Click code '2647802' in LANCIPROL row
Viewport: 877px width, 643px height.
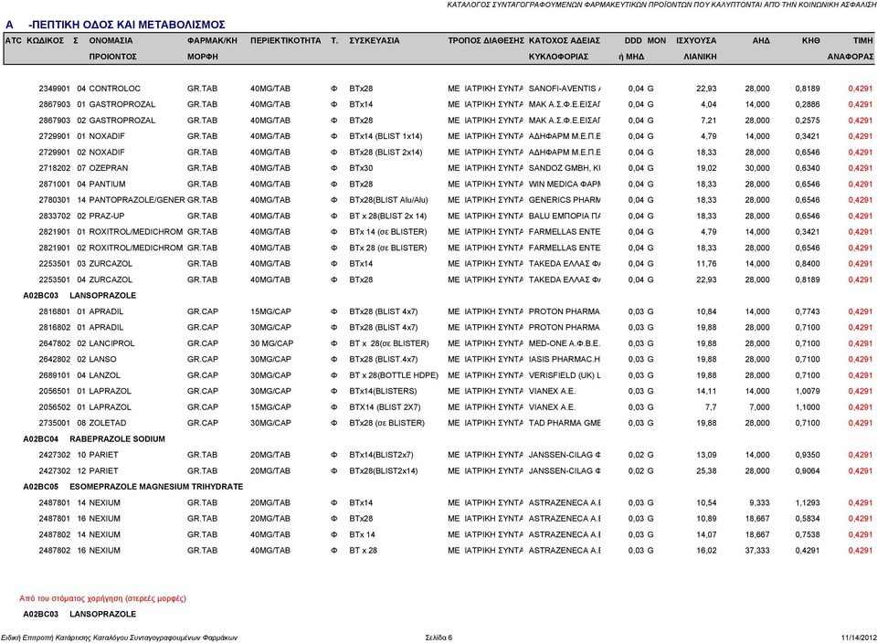(54, 343)
